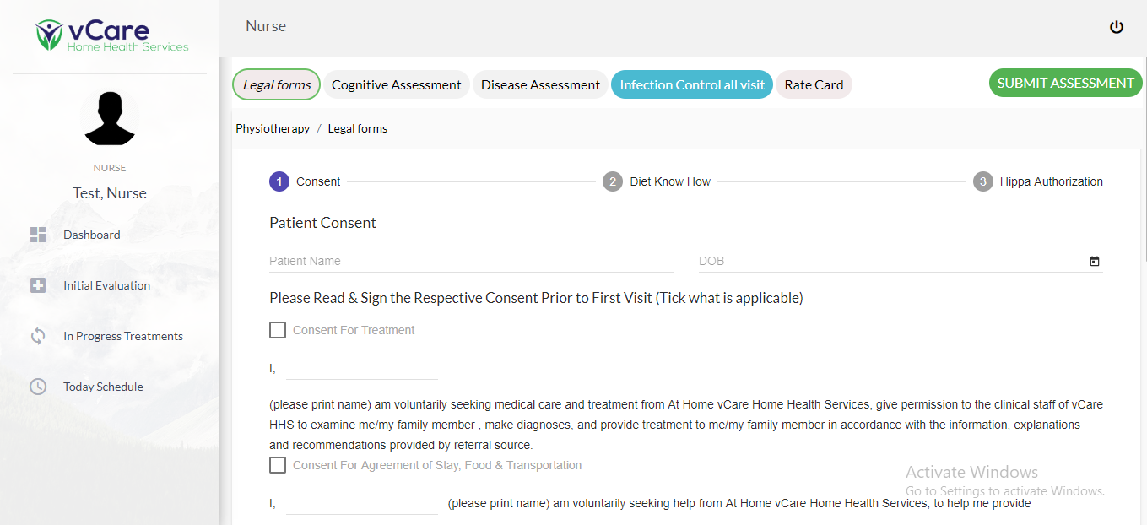Click the In Progress Treatments refresh icon
This screenshot has height=525, width=1147.
click(38, 336)
